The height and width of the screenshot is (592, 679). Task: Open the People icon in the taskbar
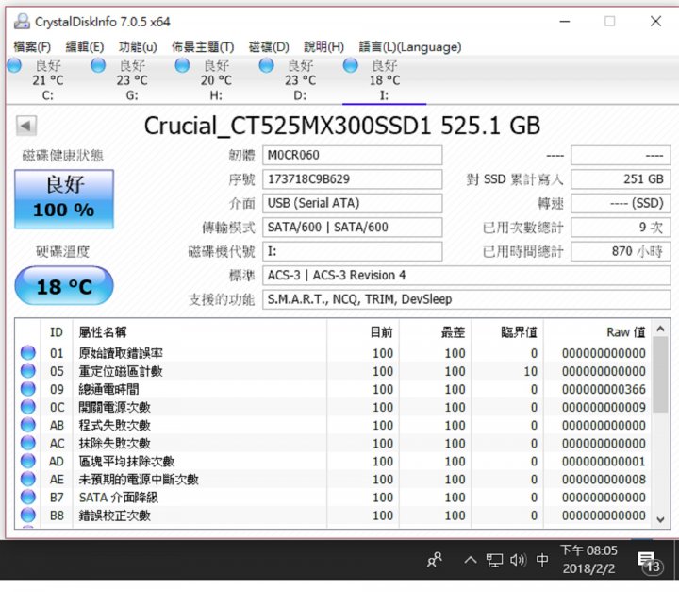(435, 560)
